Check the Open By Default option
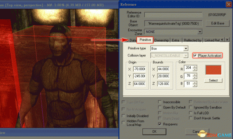The image size is (233, 139). click(x=160, y=107)
